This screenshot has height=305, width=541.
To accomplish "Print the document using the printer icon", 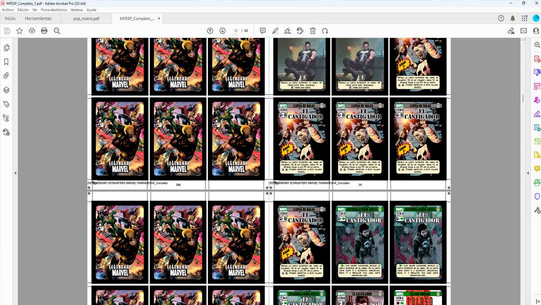I will click(x=44, y=31).
